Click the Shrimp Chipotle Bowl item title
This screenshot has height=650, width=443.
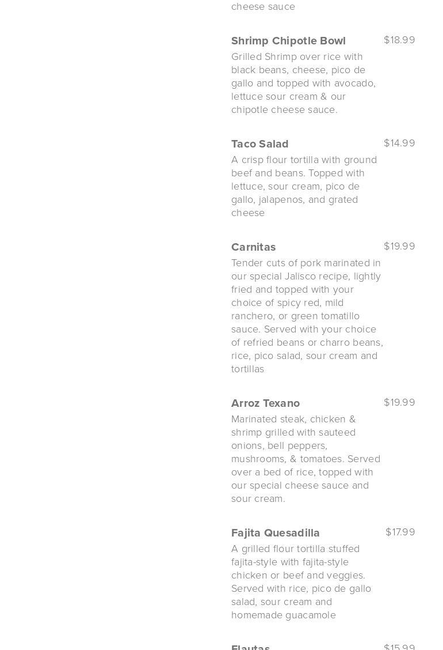click(288, 41)
